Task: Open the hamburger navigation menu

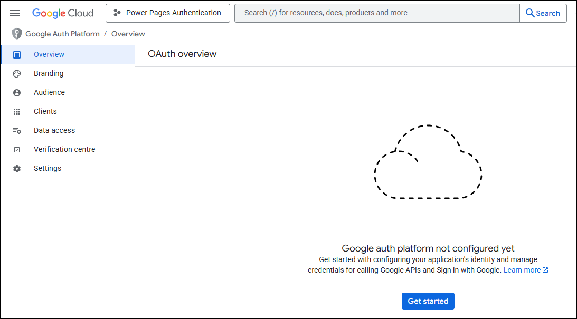Action: tap(15, 13)
